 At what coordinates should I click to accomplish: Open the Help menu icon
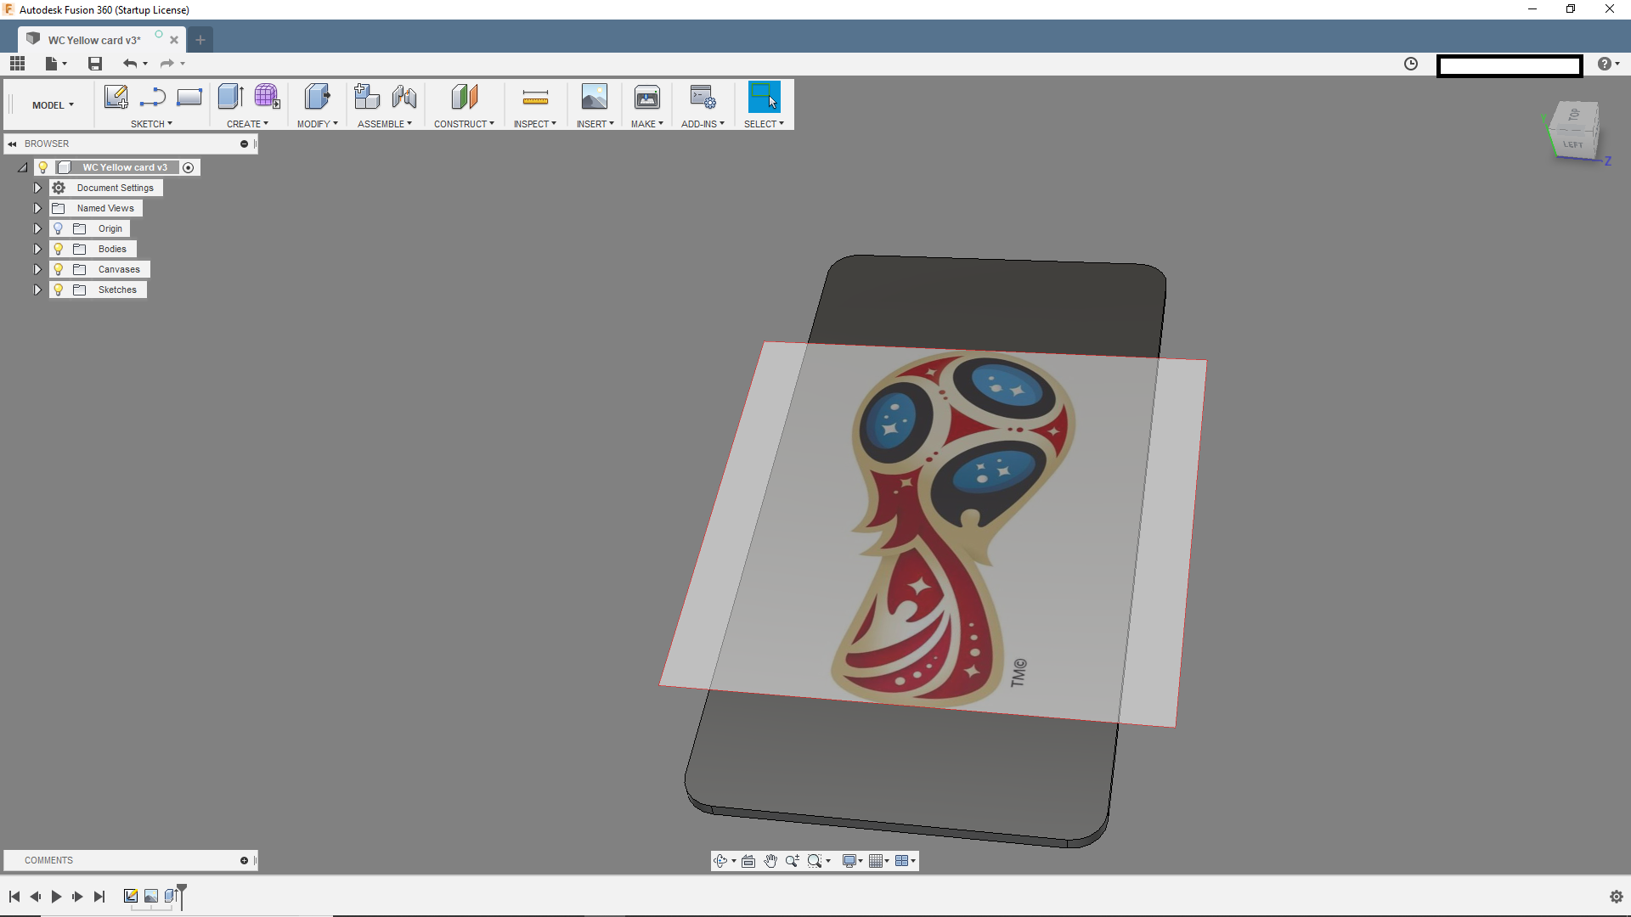[x=1608, y=64]
